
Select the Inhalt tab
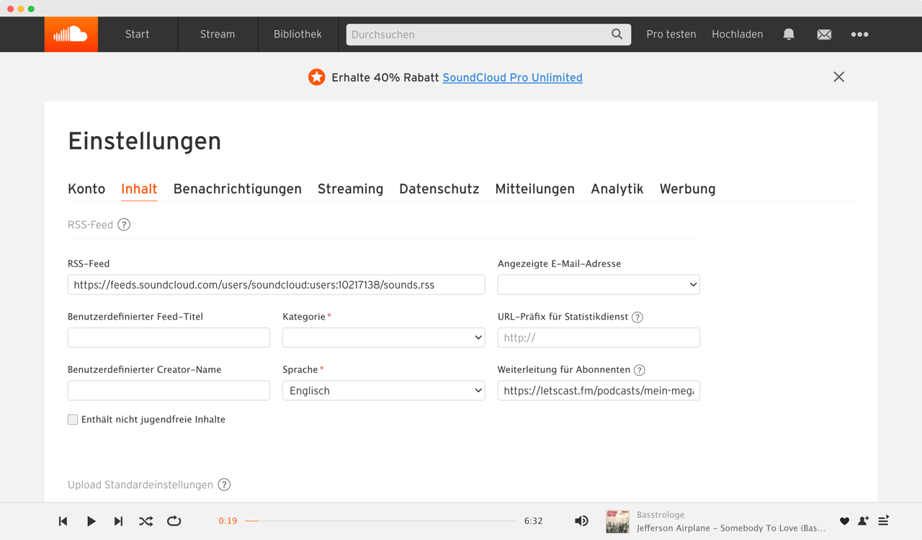tap(139, 189)
